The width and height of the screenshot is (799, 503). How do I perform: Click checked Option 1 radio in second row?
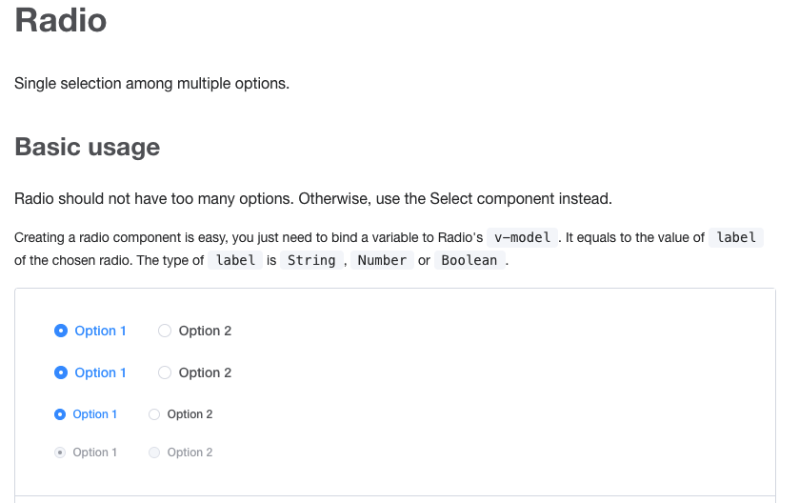(x=61, y=372)
